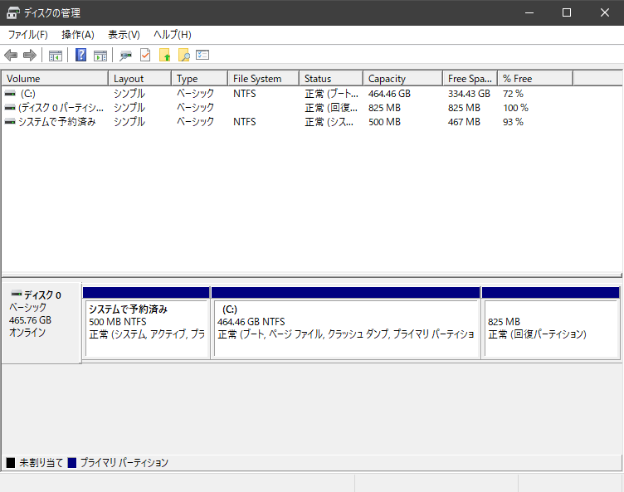
Task: Click drive icon of ディスク 0 パーティション row
Action: [10, 108]
